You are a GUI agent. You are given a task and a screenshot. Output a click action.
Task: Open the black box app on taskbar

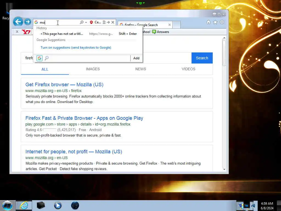(41, 206)
